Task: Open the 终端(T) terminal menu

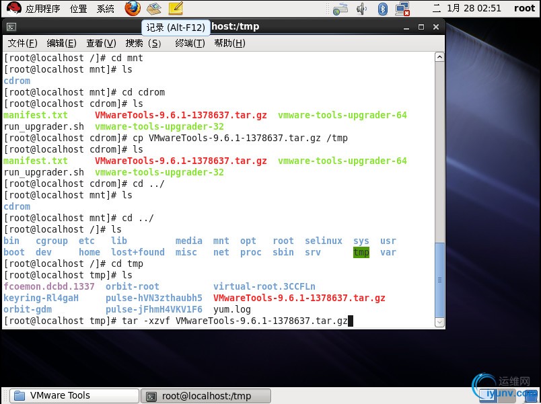Action: (x=190, y=43)
